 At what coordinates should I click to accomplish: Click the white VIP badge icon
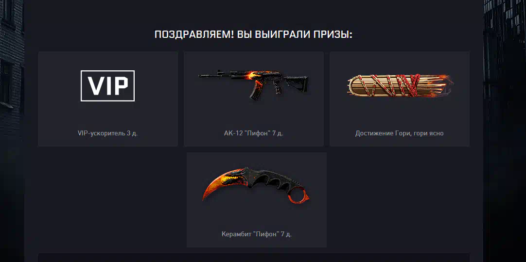108,86
